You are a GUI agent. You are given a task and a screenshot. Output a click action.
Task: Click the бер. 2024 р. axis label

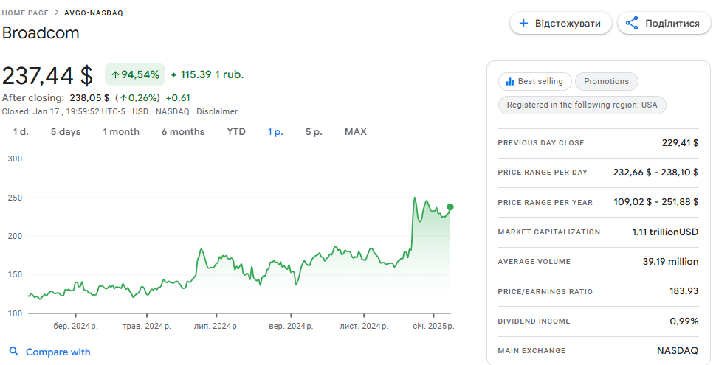click(x=75, y=327)
